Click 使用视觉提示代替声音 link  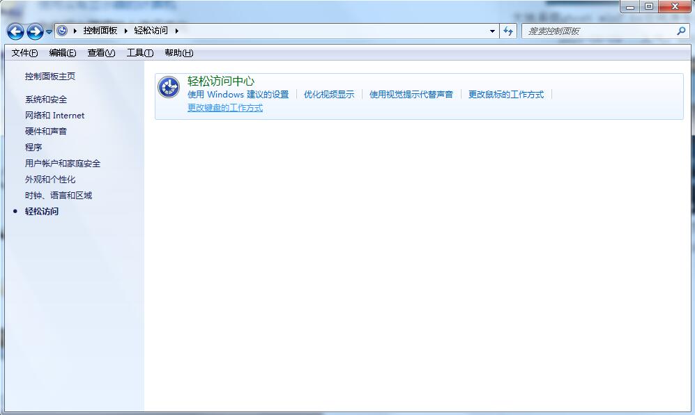click(411, 94)
